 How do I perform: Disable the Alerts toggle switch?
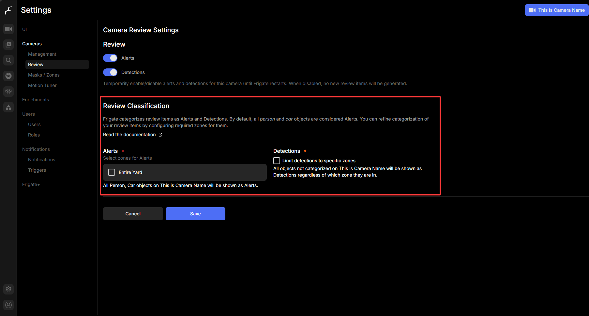pyautogui.click(x=110, y=58)
